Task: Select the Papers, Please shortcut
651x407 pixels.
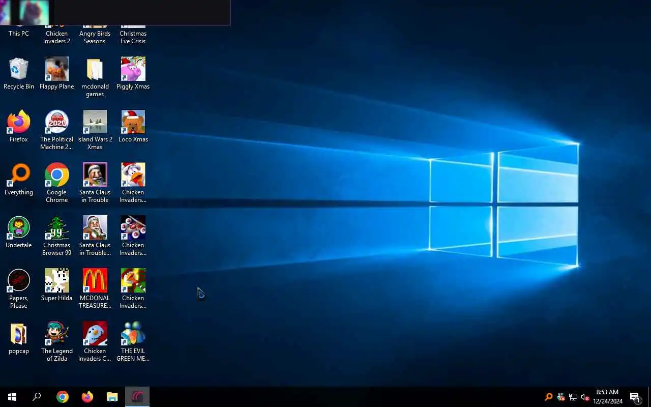Action: (19, 289)
